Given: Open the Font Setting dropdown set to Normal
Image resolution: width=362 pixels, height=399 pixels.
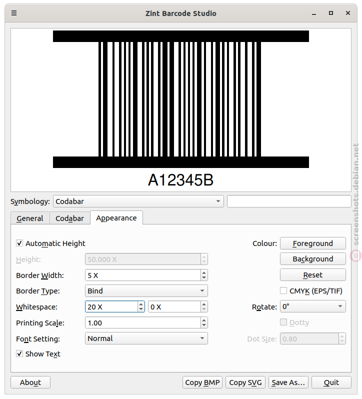Looking at the screenshot, I should click(x=146, y=338).
